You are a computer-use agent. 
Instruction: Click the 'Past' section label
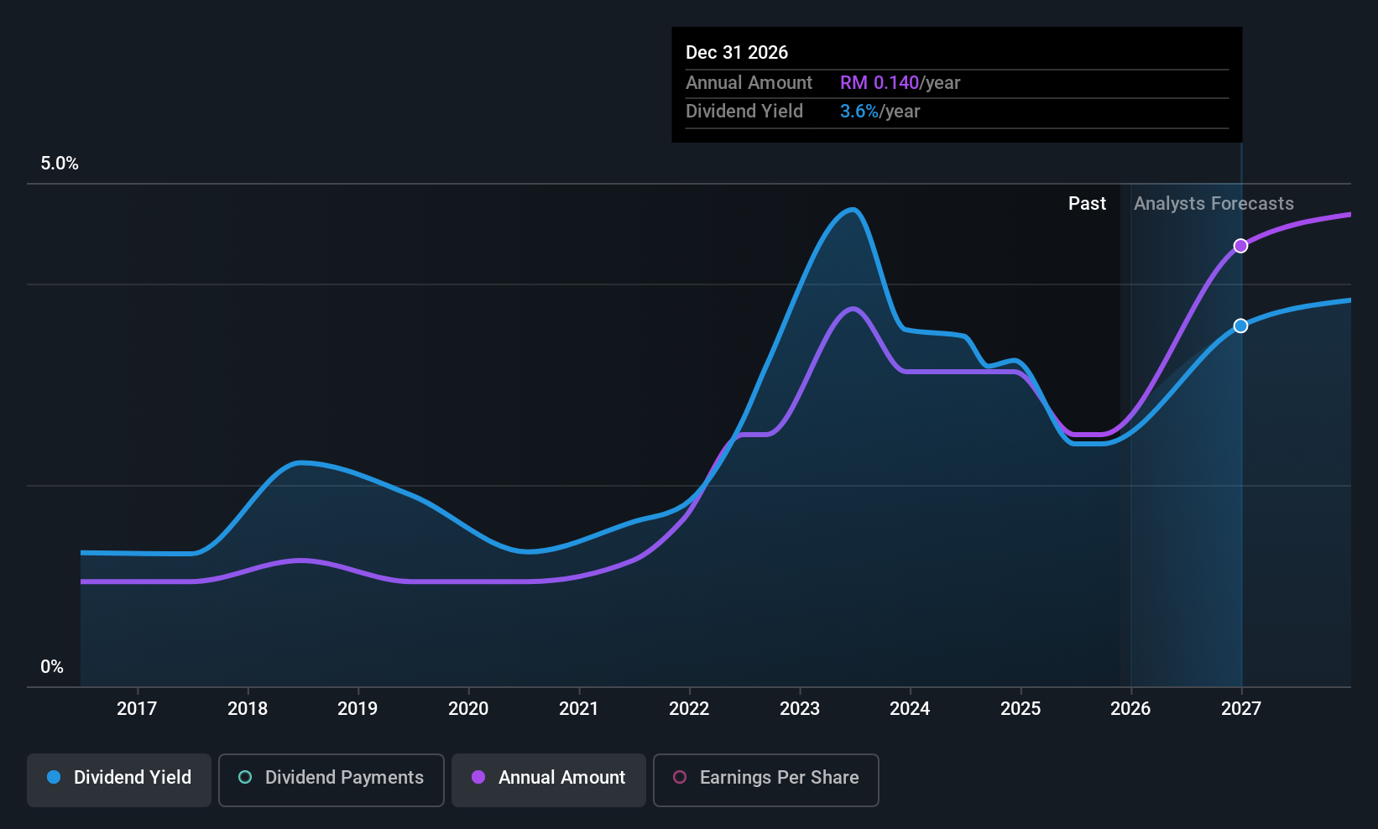(x=1087, y=204)
